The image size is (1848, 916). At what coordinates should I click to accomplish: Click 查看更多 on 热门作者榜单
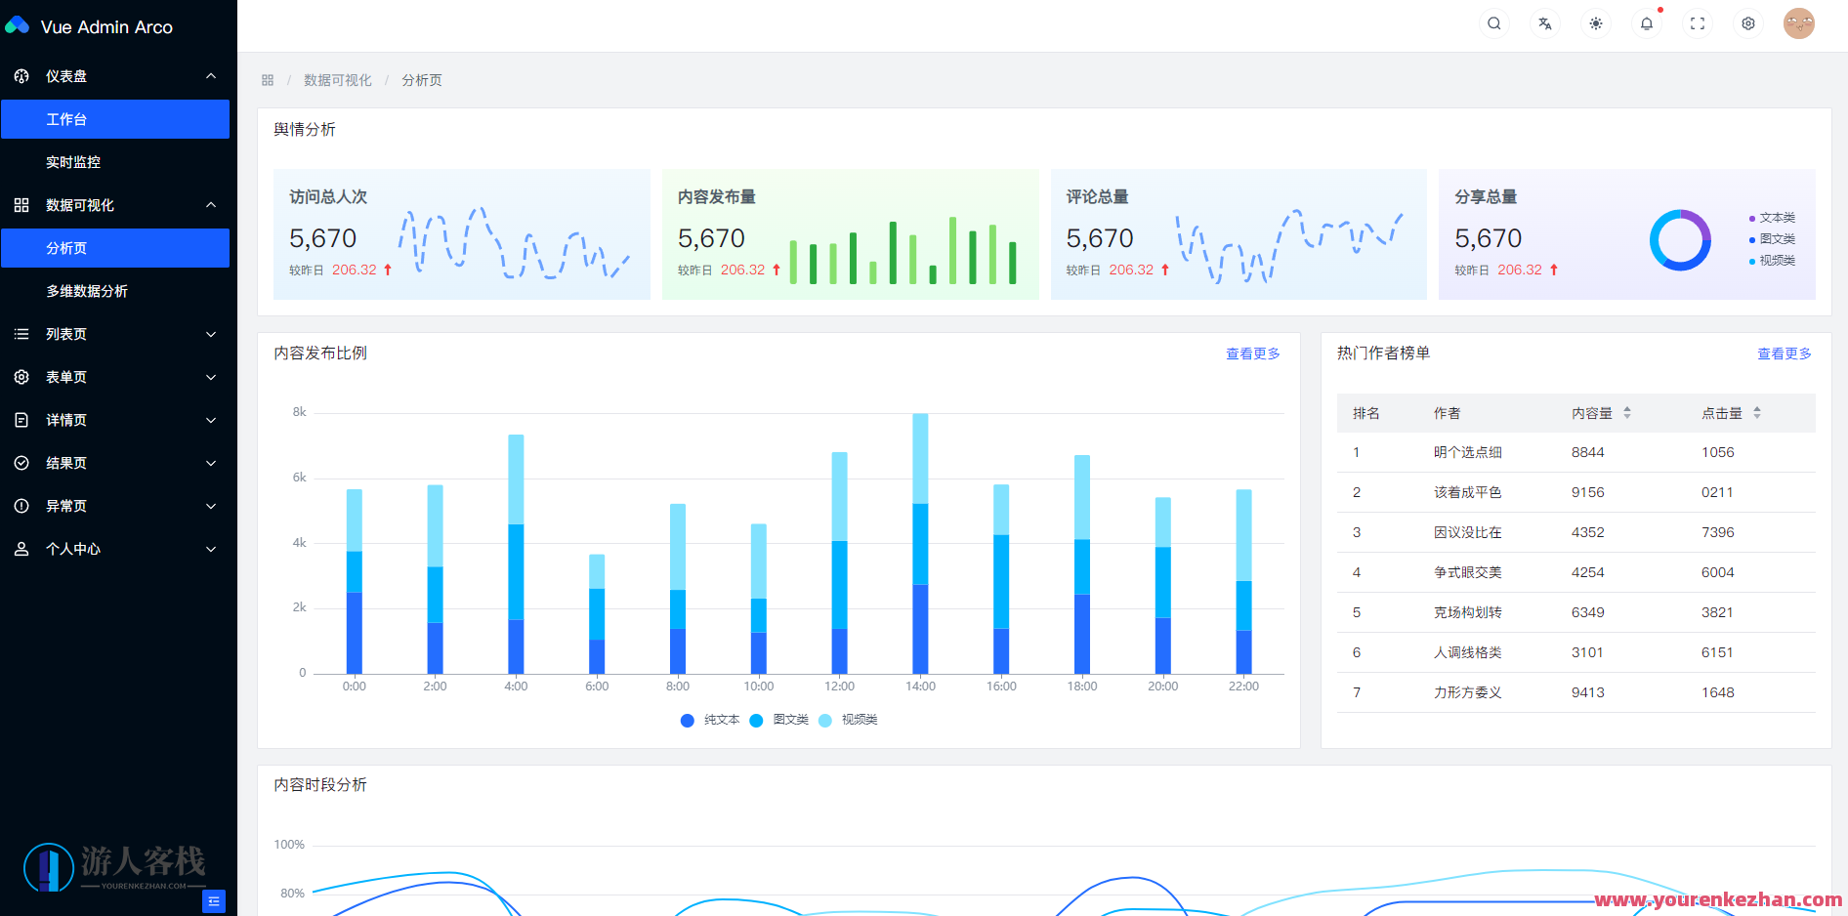click(1784, 354)
